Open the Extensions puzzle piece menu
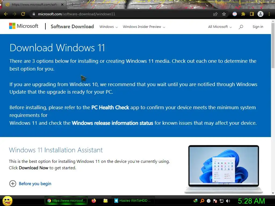 243,14
